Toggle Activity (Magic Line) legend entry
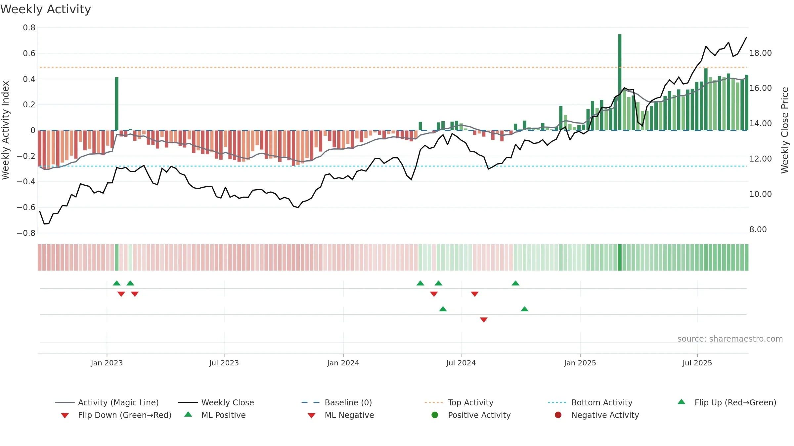The width and height of the screenshot is (794, 446). [107, 402]
